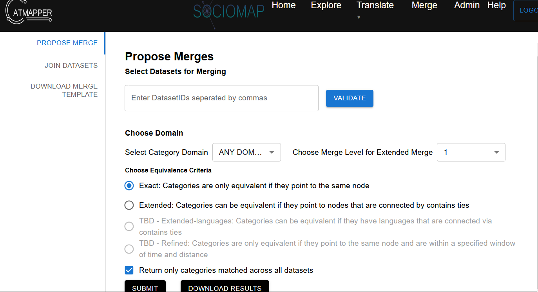This screenshot has width=538, height=292.
Task: Open the Category Domain dropdown
Action: point(246,152)
